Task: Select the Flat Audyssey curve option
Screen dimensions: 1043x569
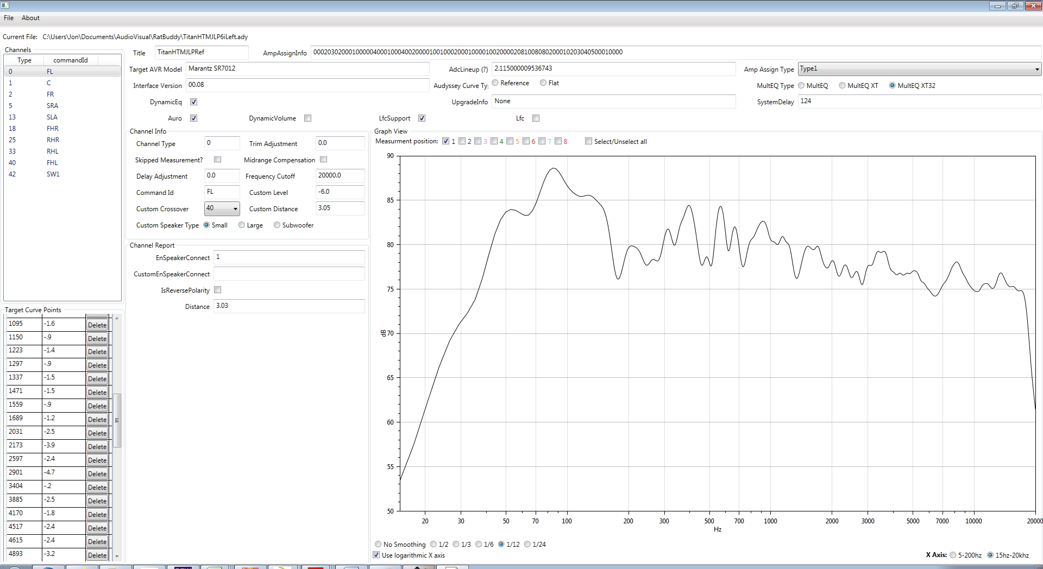Action: point(543,83)
